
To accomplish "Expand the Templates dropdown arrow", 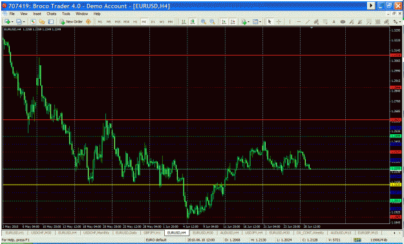I will pos(260,22).
